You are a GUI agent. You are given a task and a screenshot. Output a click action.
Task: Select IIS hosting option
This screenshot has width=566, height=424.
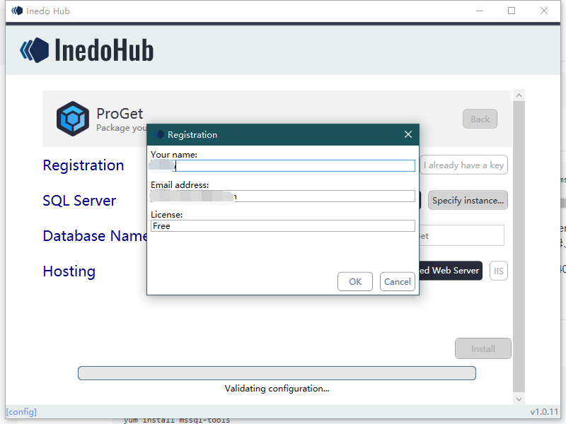(499, 271)
